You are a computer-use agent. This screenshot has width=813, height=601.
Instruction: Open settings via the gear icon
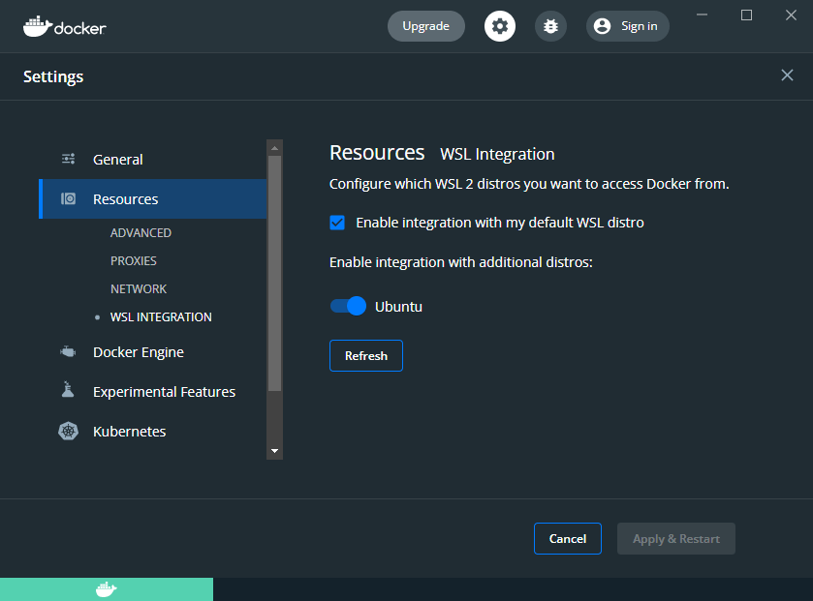500,26
